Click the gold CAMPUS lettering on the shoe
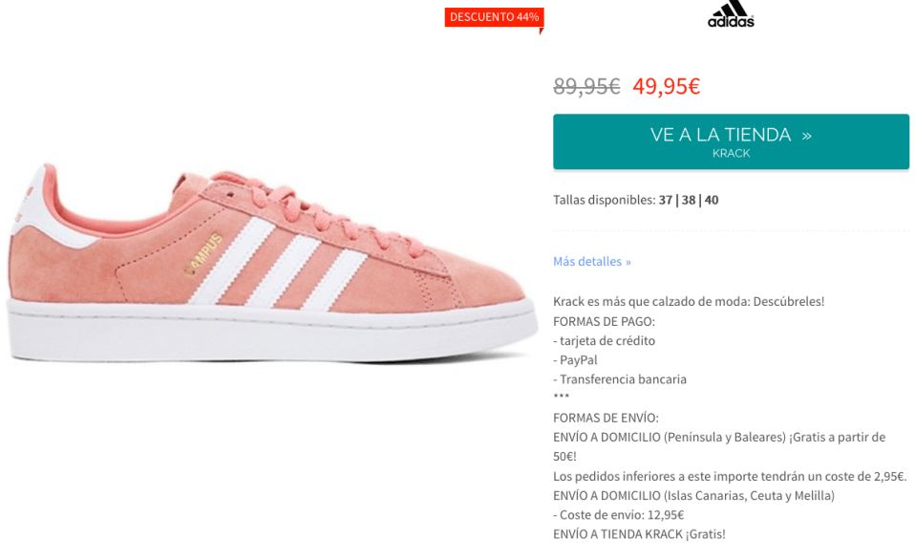 pos(203,254)
